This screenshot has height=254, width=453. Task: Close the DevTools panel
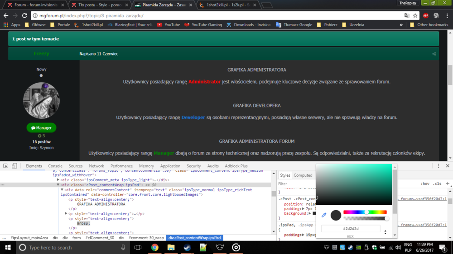pos(448,166)
